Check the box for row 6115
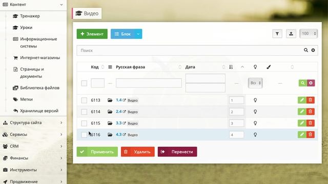This screenshot has height=184, width=328. 84,123
